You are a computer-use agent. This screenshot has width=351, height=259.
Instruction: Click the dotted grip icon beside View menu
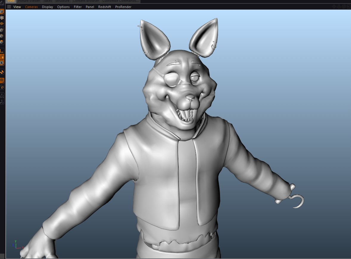point(9,7)
